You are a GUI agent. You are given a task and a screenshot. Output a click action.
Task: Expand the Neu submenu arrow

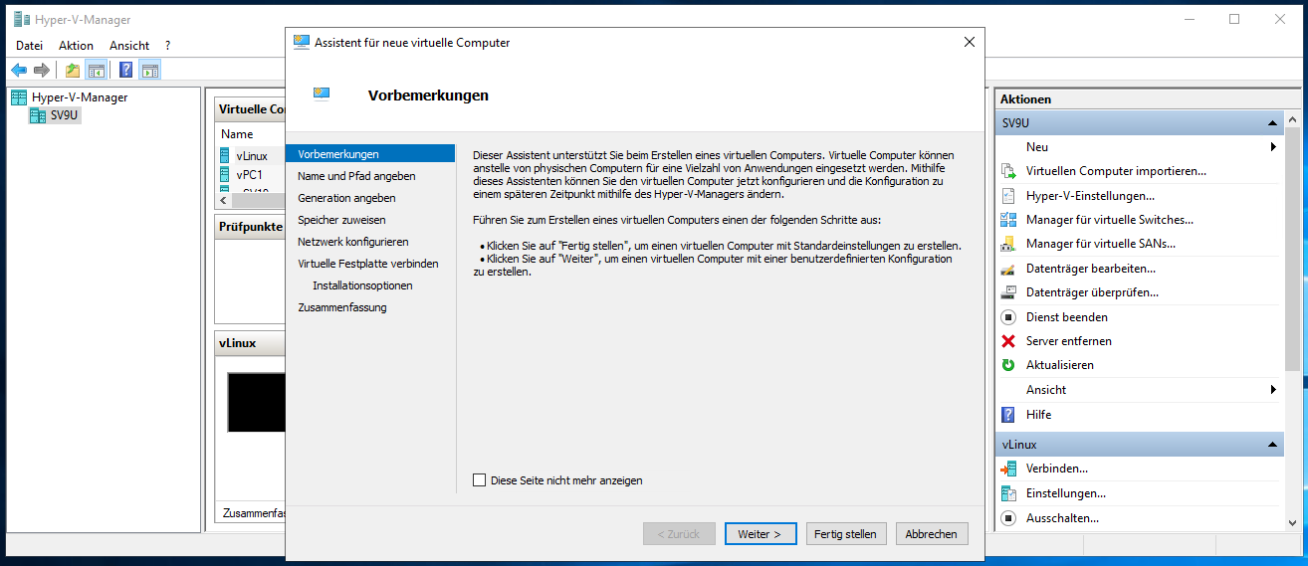1273,147
